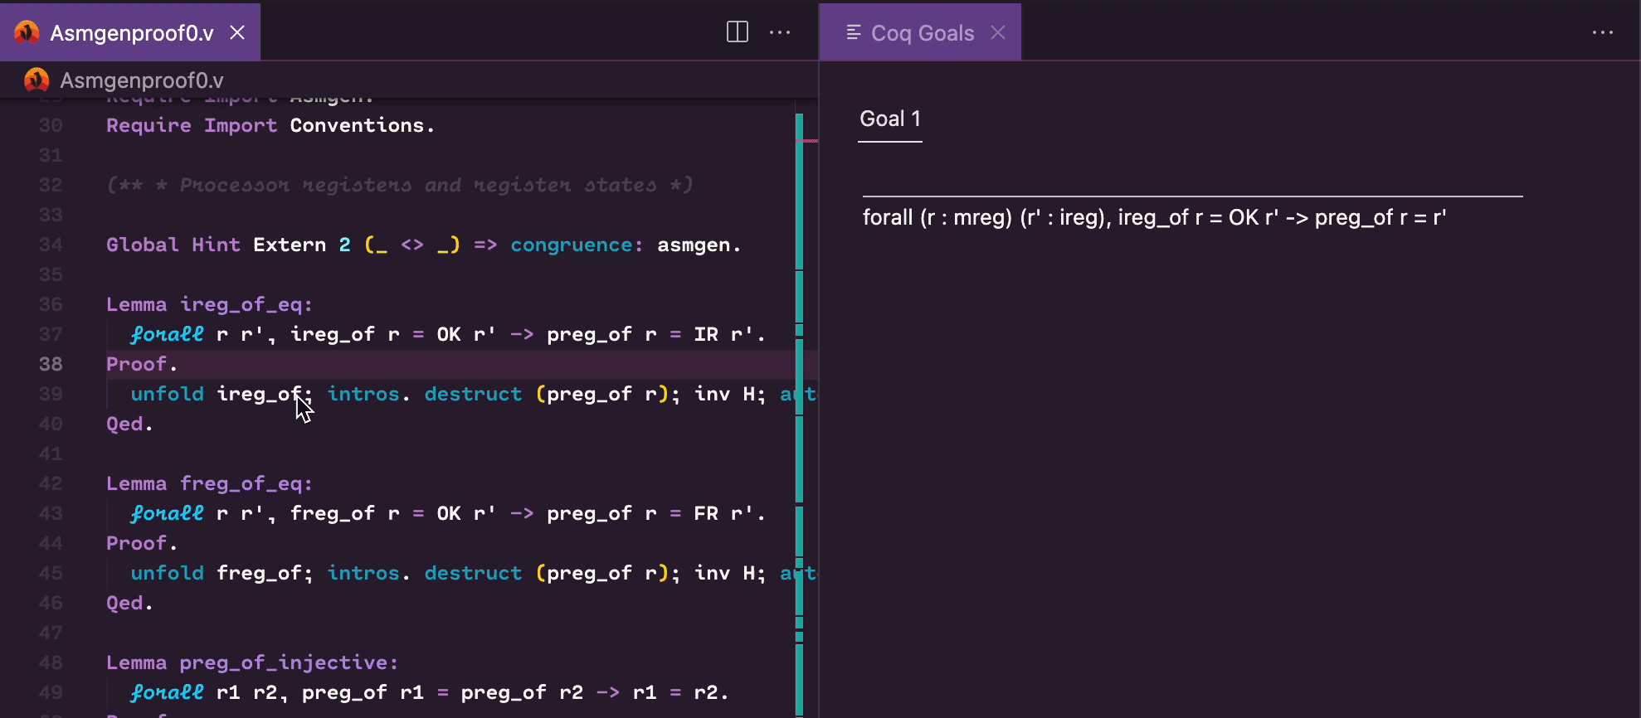
Task: Click 'Lemma freg_of_eq:' declaration
Action: point(209,483)
